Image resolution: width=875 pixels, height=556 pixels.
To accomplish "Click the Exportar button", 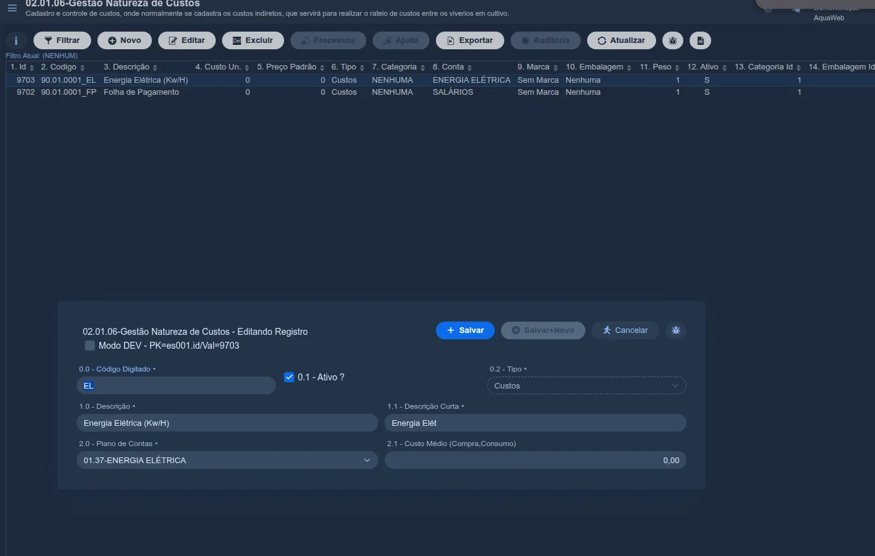I will (x=469, y=40).
